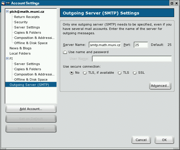
Task: Open Composition & Addressing under FI
Action: [34, 74]
